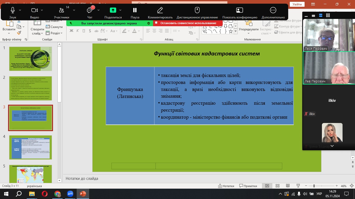The width and height of the screenshot is (355, 199).
Task: Select the scribble shape in shapes gallery
Action: (205, 31)
